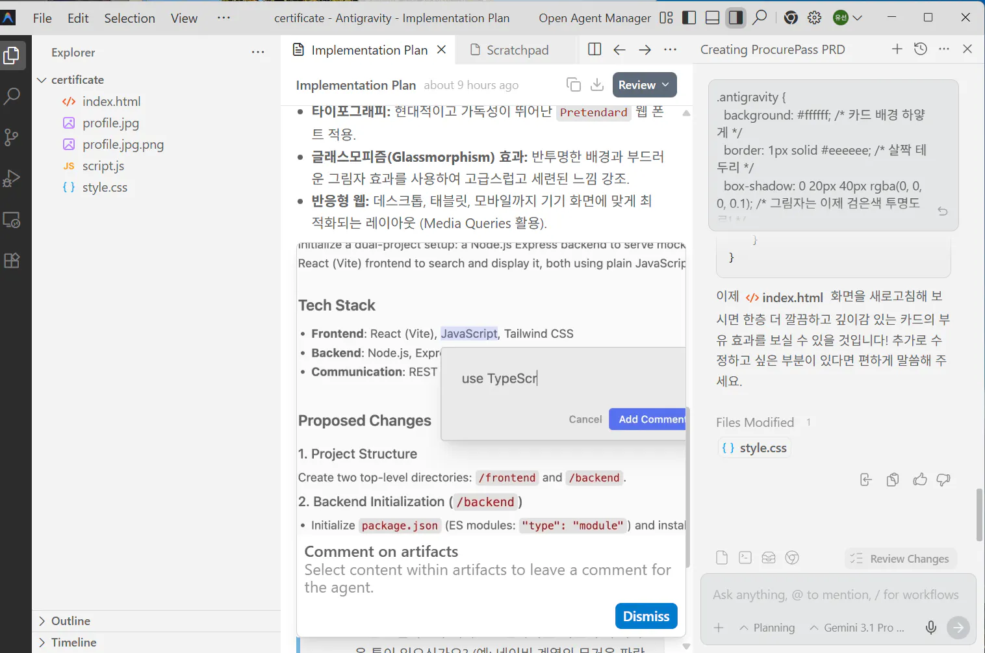The height and width of the screenshot is (653, 985).
Task: Open the Run and Debug panel
Action: [x=13, y=178]
